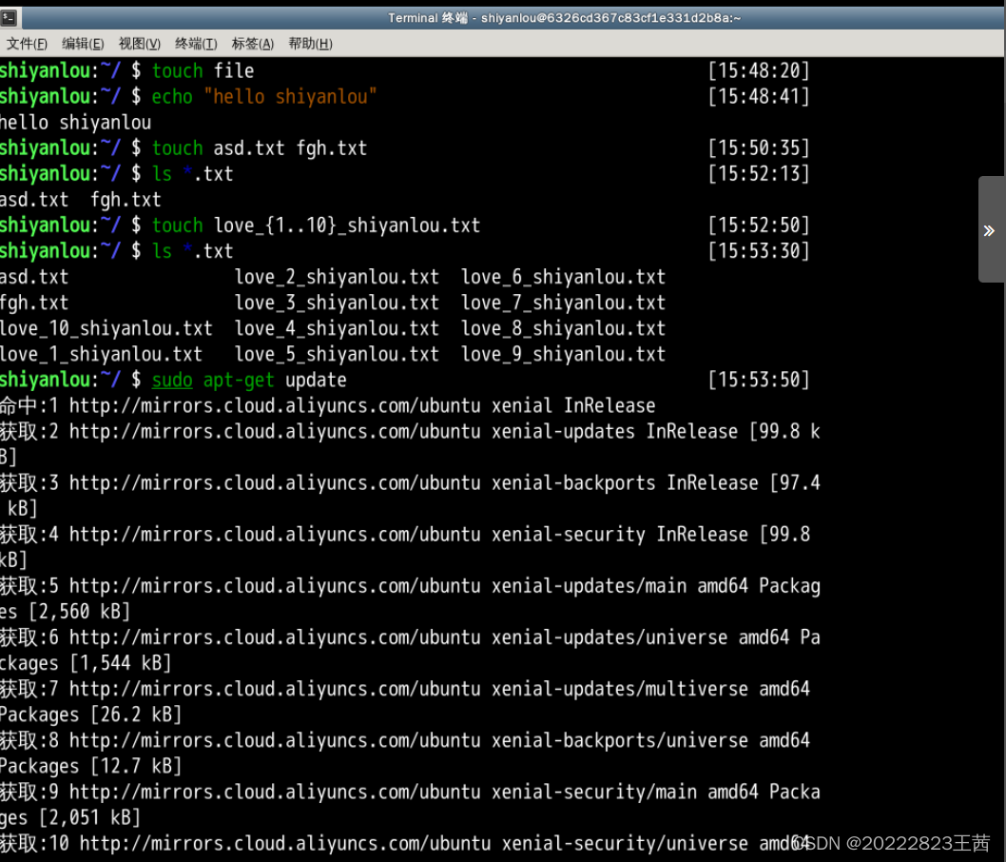Click file name love_1_shiyanlou.txt
The height and width of the screenshot is (862, 1006).
point(101,354)
